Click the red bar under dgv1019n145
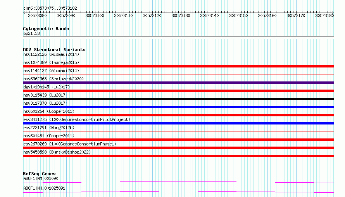345x197 pixels. click(178, 91)
